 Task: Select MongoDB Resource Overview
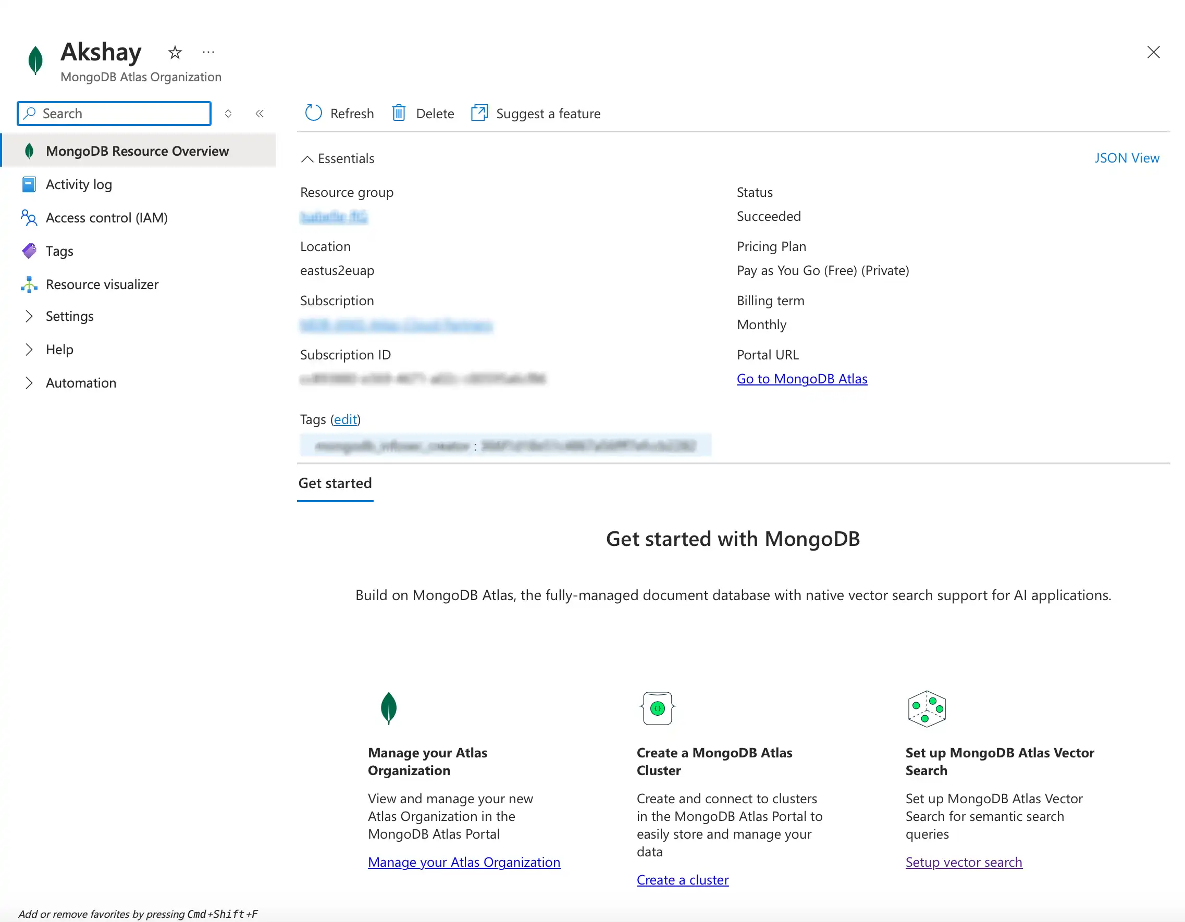click(137, 151)
